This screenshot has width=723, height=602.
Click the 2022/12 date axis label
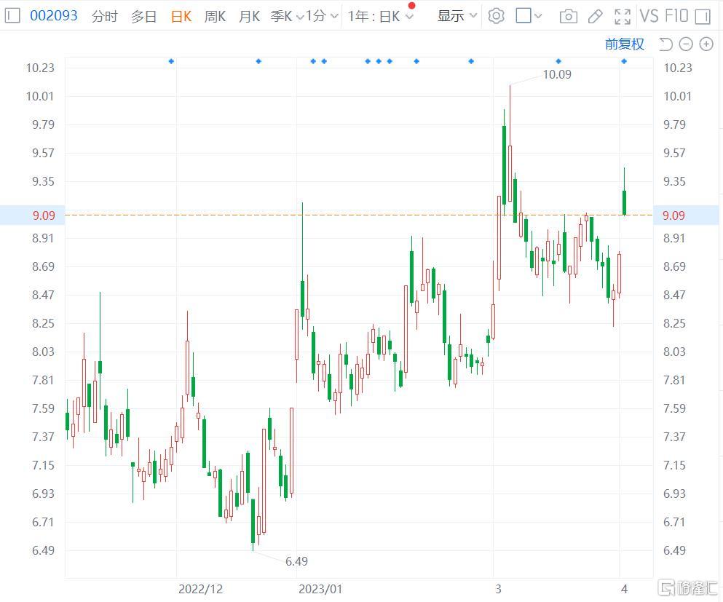(200, 589)
